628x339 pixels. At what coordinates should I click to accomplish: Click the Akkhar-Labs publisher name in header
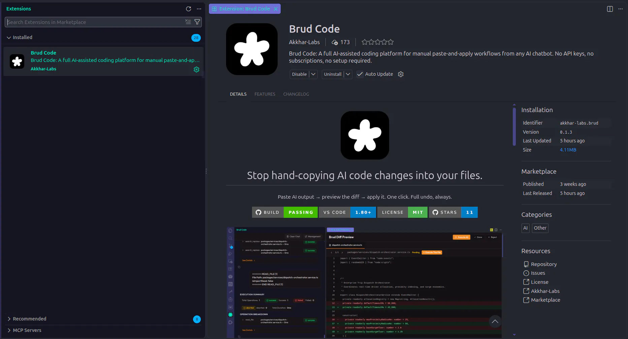pyautogui.click(x=304, y=42)
